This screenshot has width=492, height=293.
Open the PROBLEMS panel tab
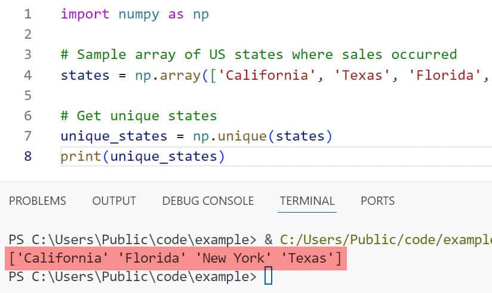pos(38,201)
